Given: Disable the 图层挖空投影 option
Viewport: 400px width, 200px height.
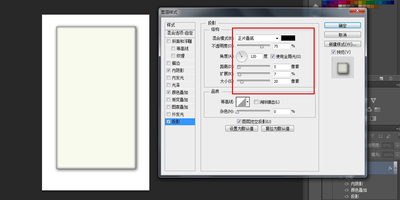Looking at the screenshot, I should (x=239, y=121).
